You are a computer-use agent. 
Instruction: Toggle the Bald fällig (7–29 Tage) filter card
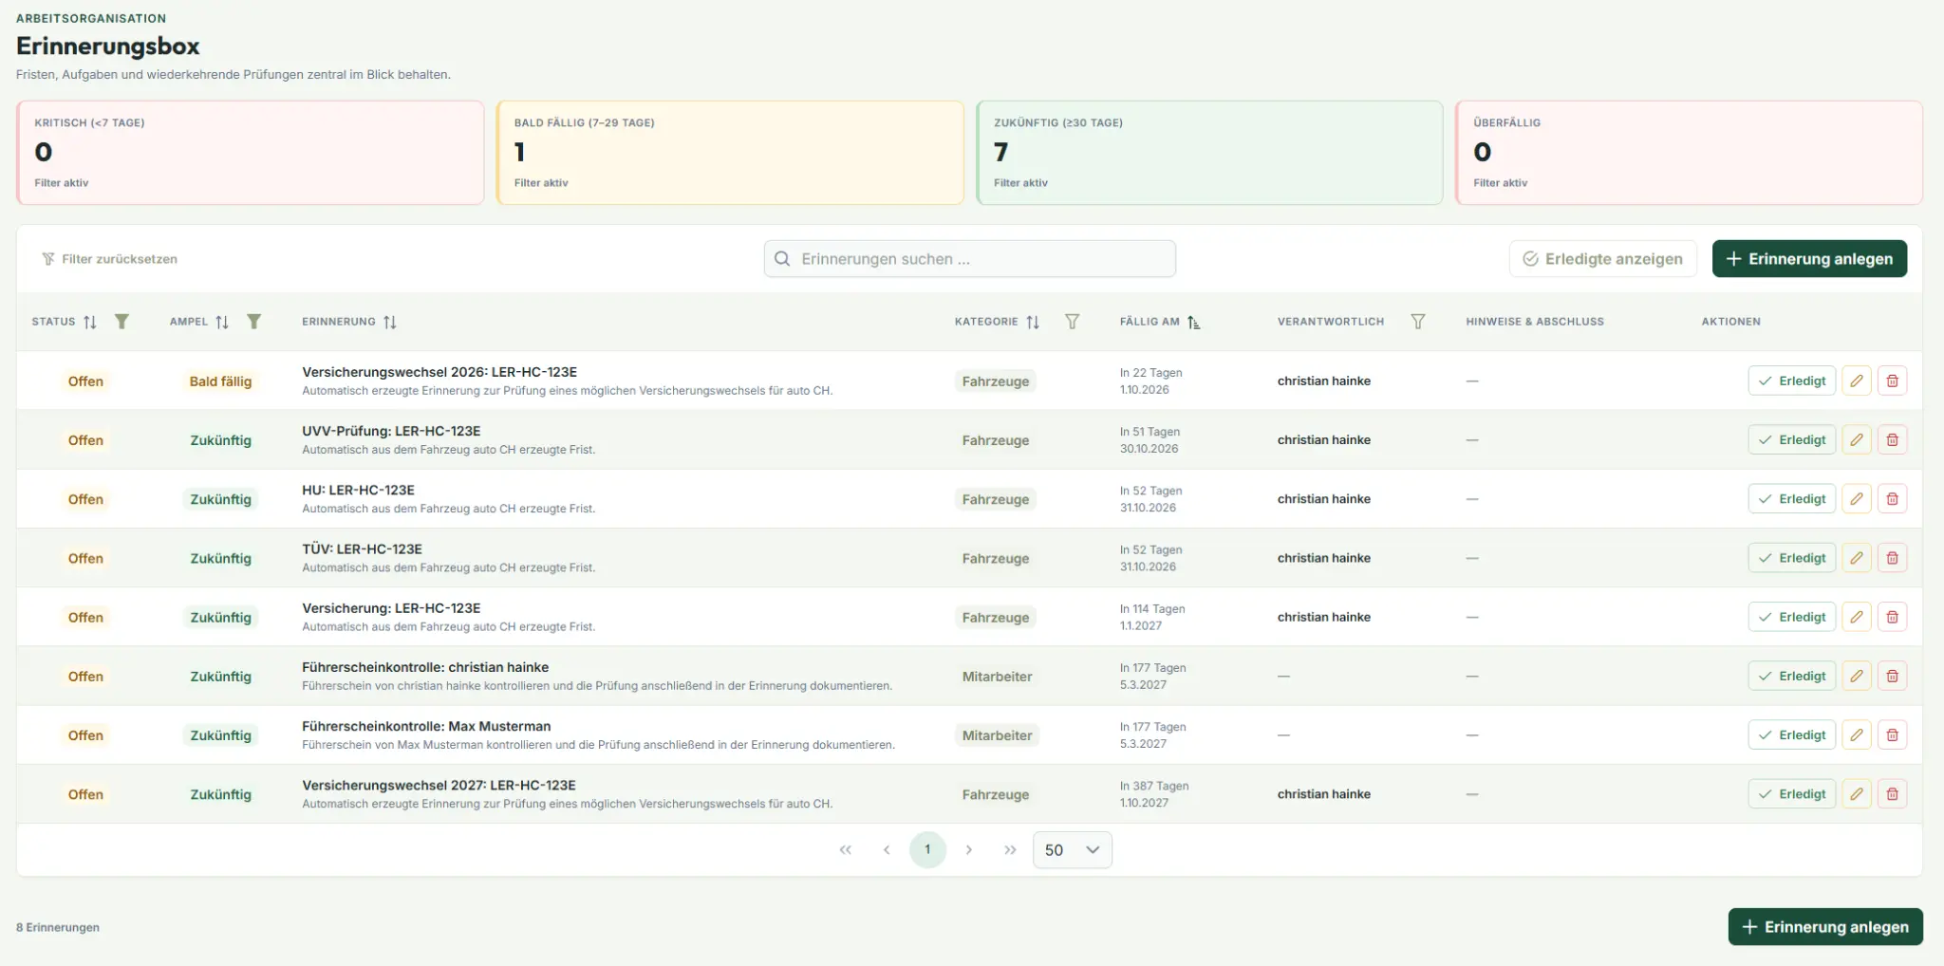[730, 153]
